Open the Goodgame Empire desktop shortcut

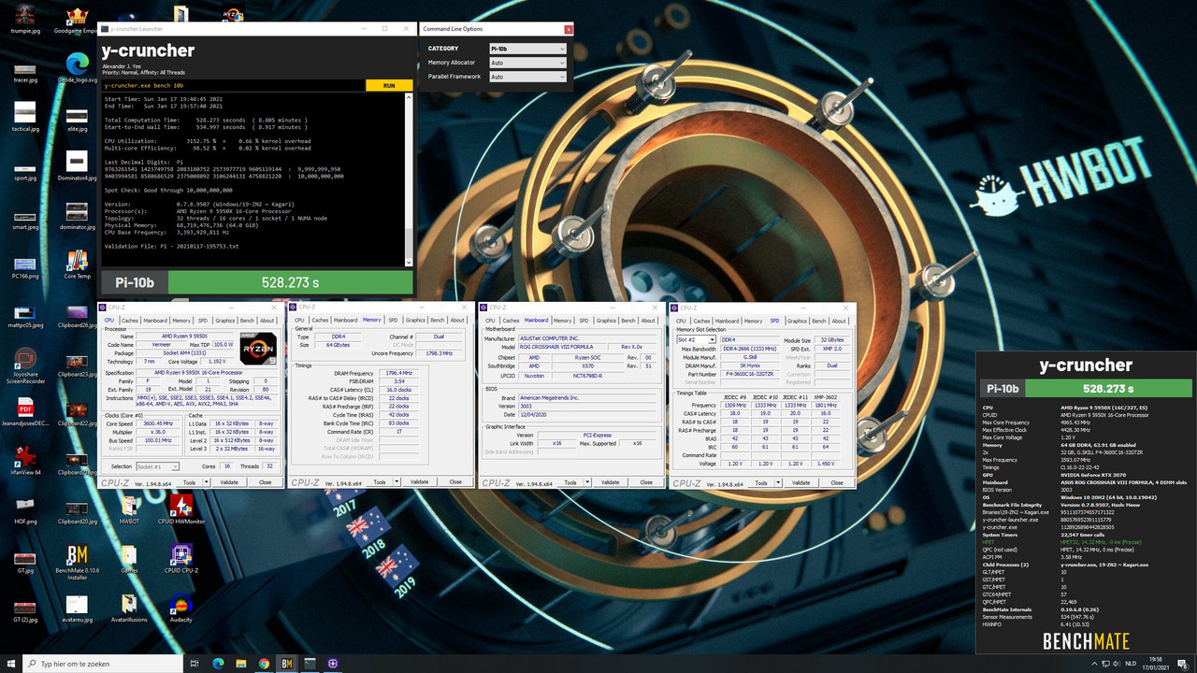(77, 19)
